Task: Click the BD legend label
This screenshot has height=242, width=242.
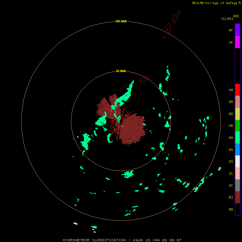Action: pyautogui.click(x=231, y=114)
